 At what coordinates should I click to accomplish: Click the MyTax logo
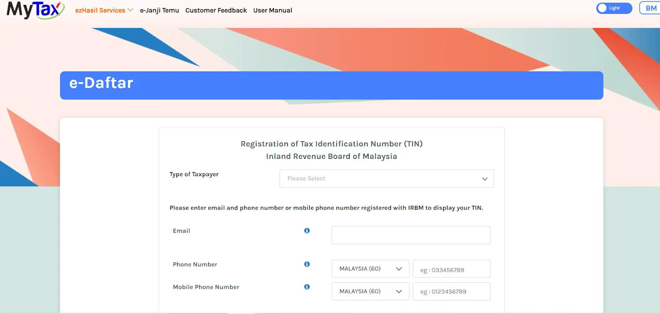(35, 10)
